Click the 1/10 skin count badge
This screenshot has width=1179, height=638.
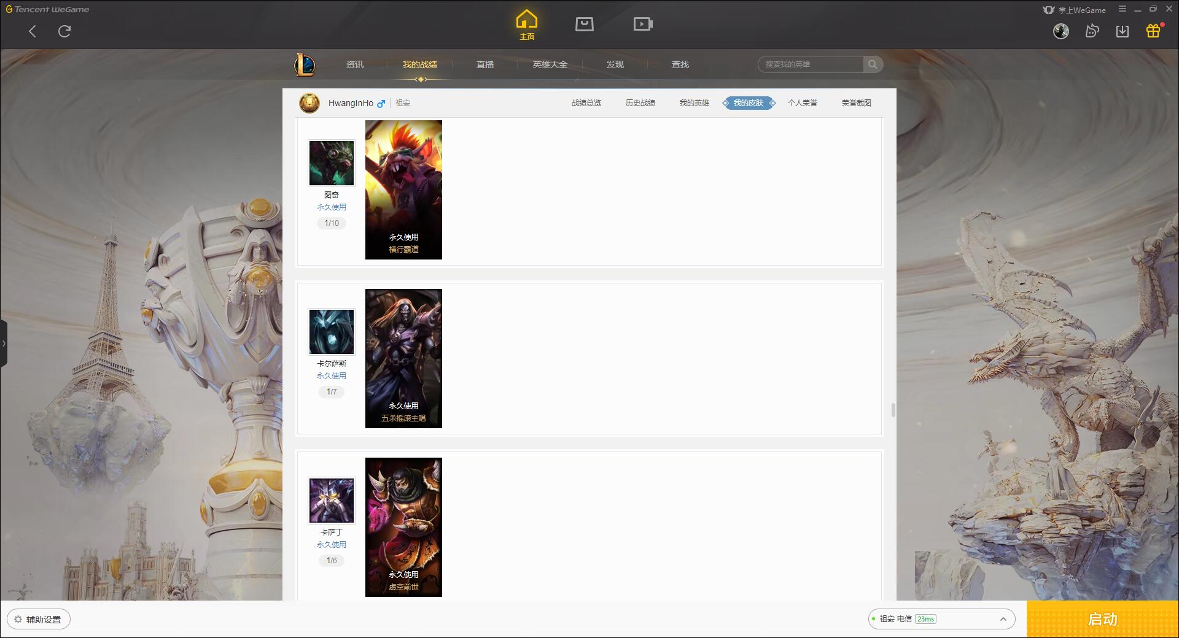[332, 223]
